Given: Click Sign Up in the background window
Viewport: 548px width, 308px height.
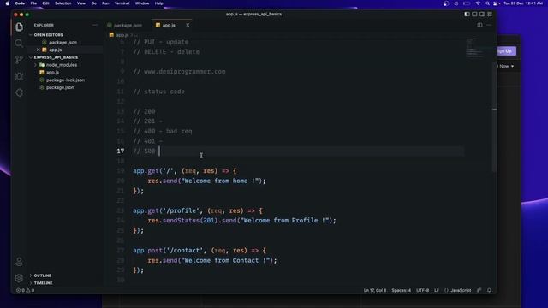Looking at the screenshot, I should (505, 51).
